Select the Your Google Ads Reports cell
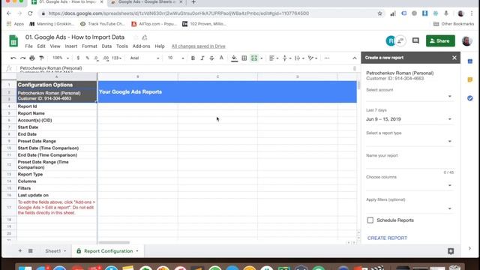Viewport: 480px width, 270px height. [227, 91]
